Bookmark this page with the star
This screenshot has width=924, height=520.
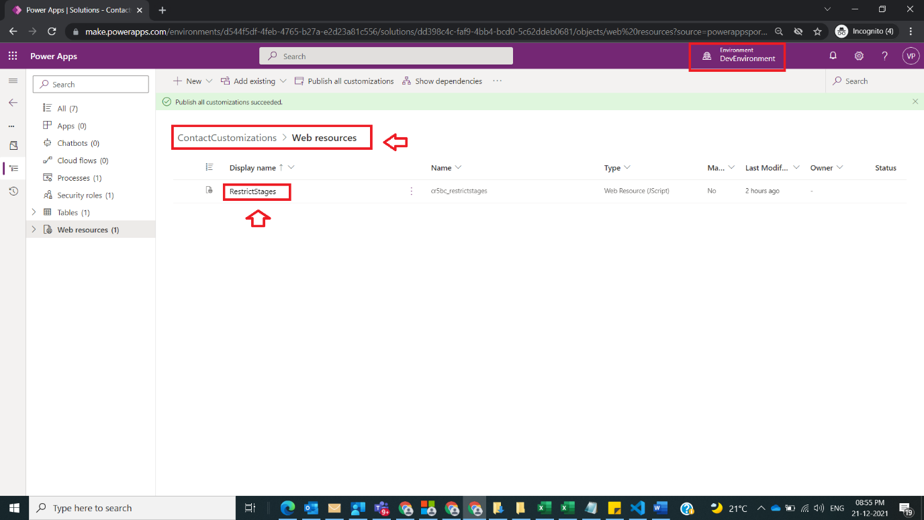click(x=817, y=32)
